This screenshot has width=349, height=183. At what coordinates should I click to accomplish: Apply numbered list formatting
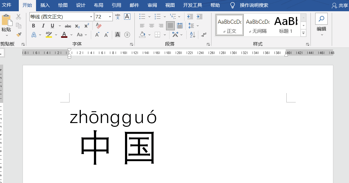pos(158,17)
